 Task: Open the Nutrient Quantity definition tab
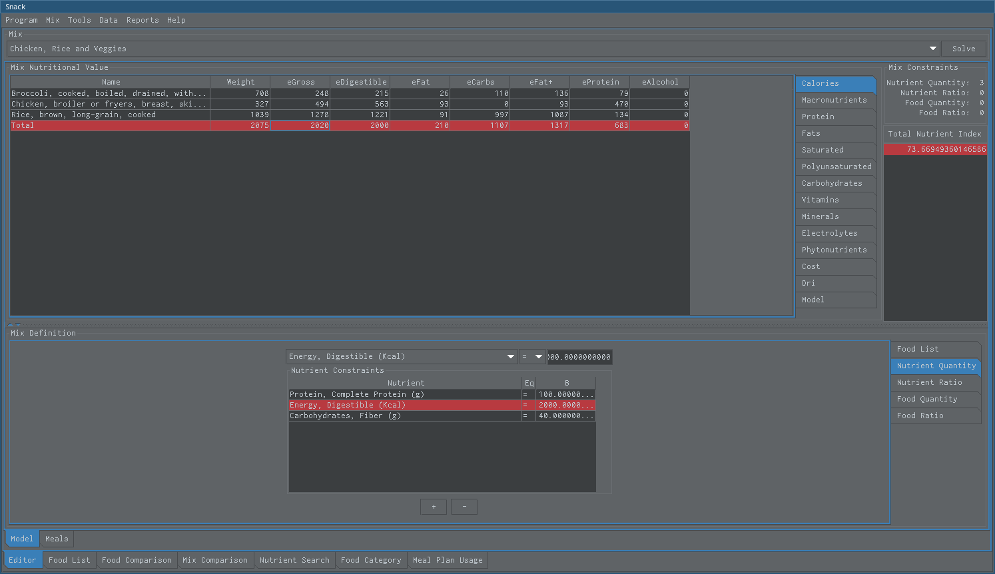point(936,366)
